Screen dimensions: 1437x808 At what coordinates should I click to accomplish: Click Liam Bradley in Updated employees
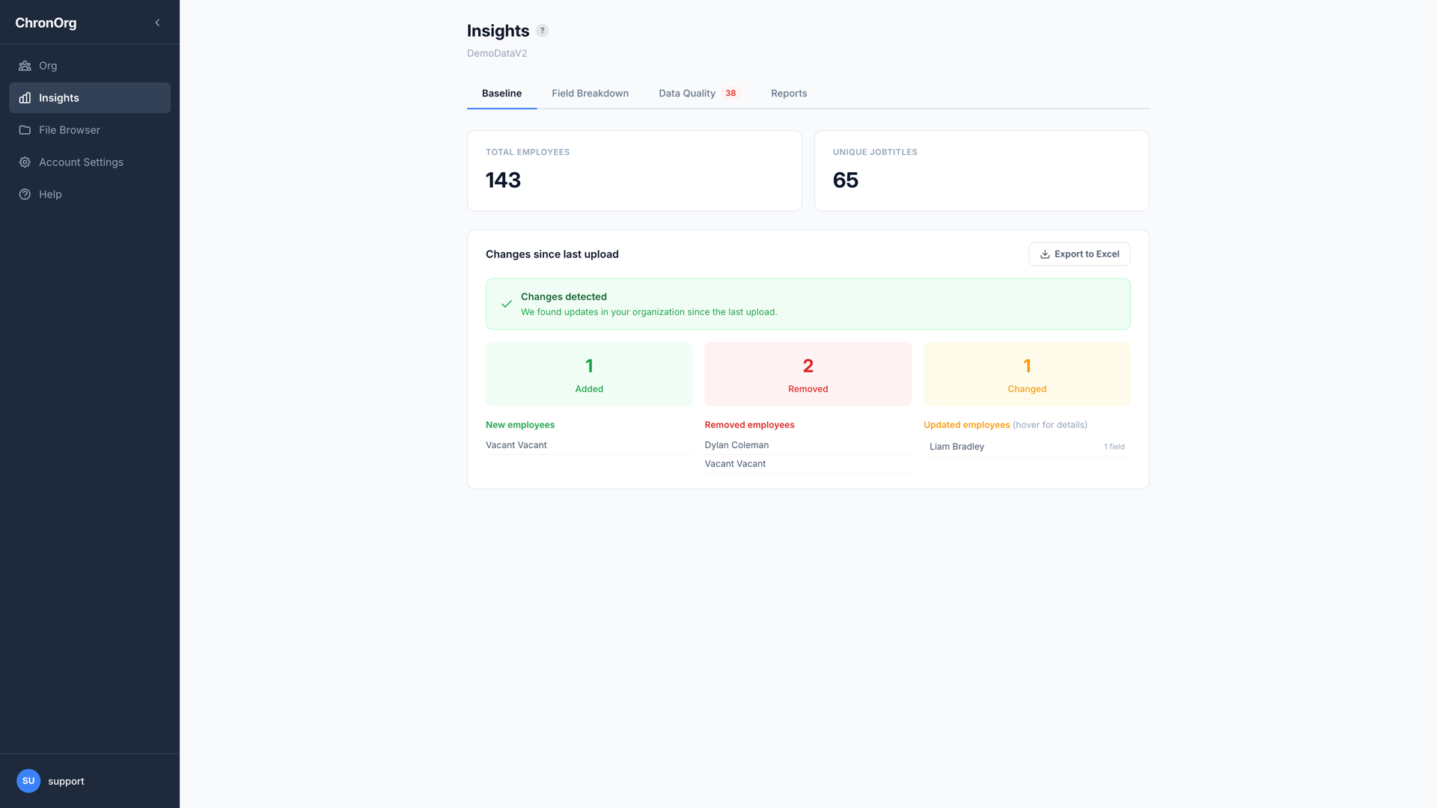coord(957,447)
